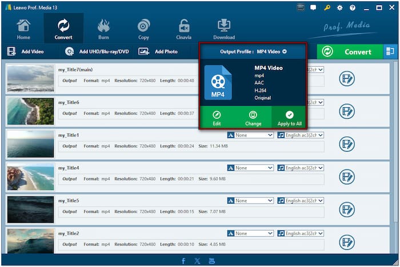The height and width of the screenshot is (267, 400).
Task: Open YouTube link in footer
Action: [212, 261]
